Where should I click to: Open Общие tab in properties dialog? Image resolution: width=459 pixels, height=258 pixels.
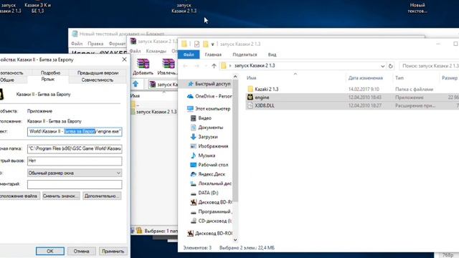click(7, 80)
